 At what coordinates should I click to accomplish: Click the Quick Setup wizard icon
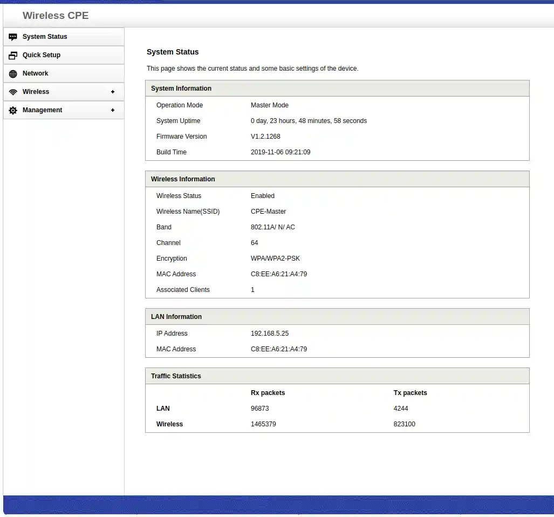pos(12,55)
